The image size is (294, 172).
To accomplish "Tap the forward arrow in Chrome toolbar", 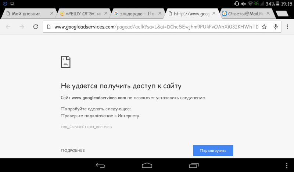I will point(22,27).
